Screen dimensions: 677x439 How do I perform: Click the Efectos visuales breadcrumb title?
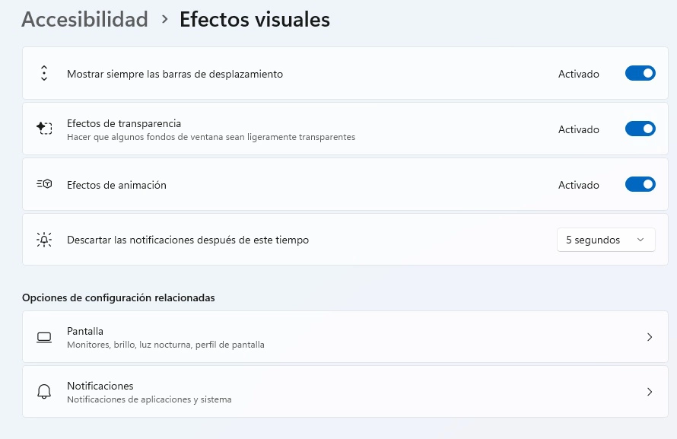click(x=255, y=20)
